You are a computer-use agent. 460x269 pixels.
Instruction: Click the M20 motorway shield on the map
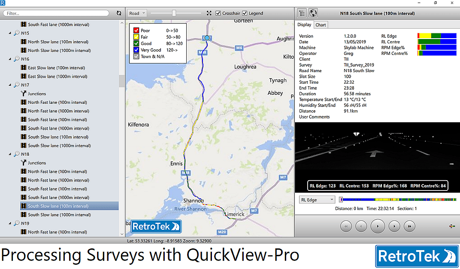pyautogui.click(x=222, y=232)
